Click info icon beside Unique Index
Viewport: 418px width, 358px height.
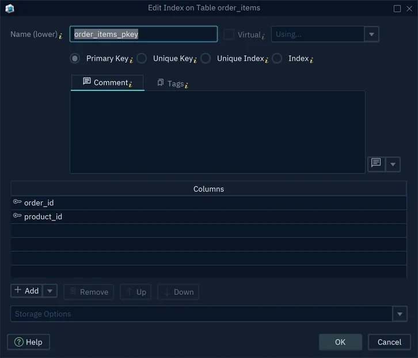[267, 60]
